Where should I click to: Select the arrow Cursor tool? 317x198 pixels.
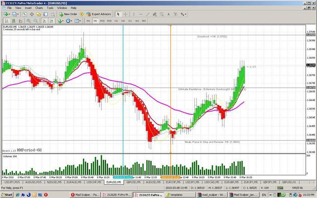pos(118,14)
